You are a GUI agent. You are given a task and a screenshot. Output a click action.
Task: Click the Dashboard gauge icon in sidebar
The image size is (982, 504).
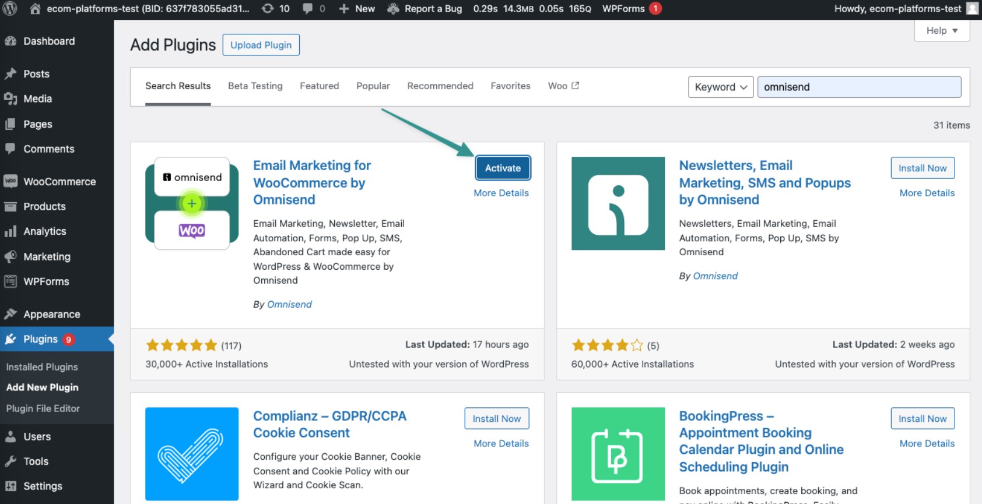[x=10, y=41]
